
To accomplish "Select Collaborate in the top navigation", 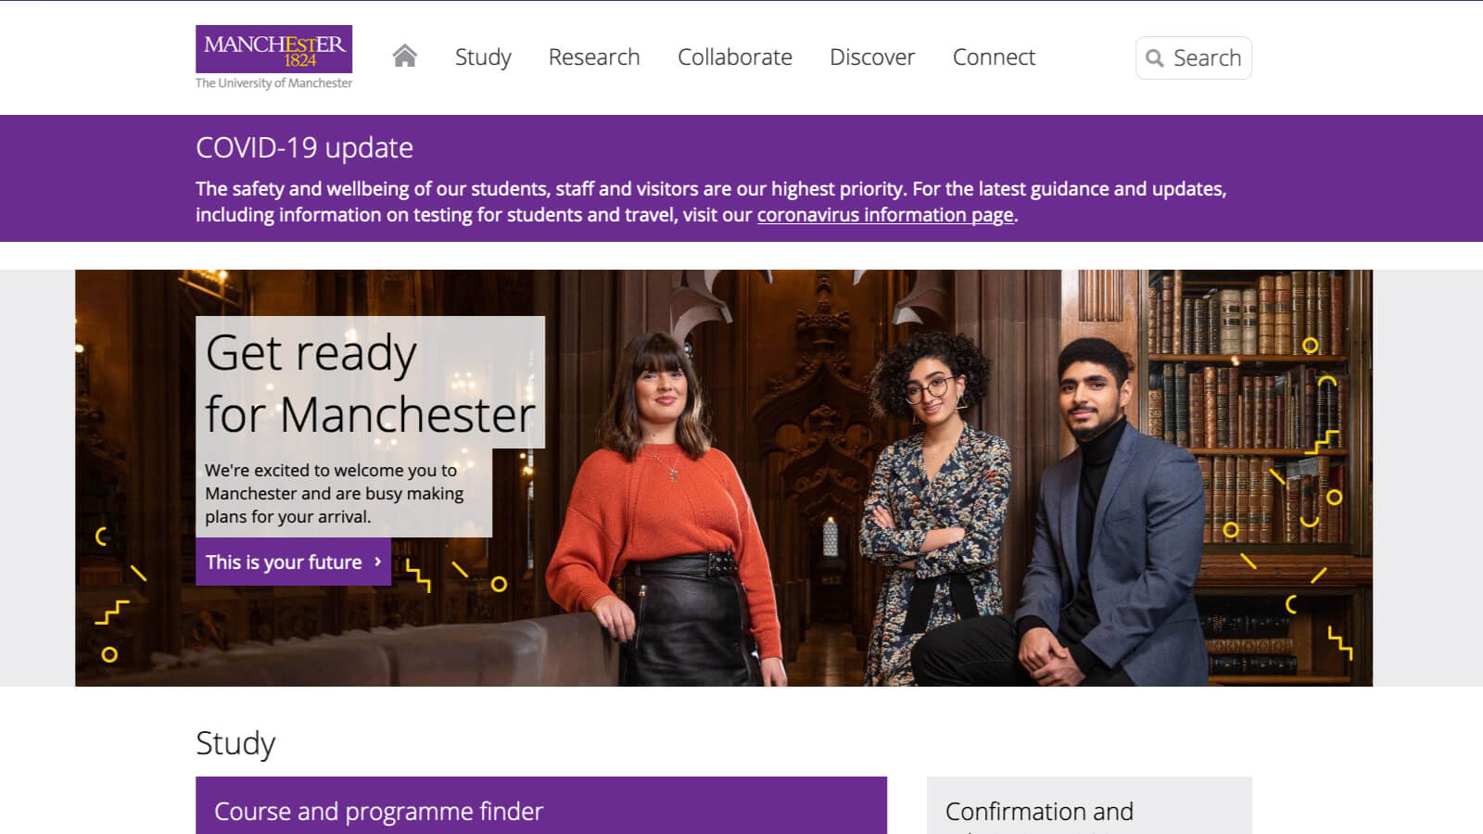I will point(735,57).
